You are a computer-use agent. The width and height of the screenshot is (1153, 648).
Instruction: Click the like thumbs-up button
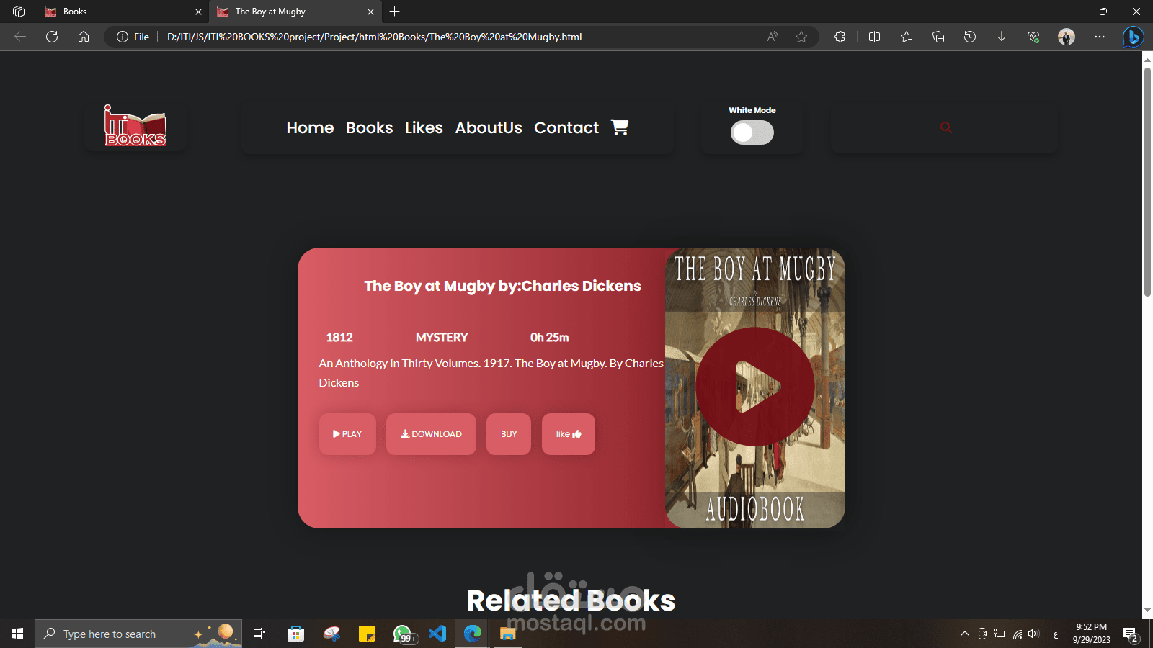[x=569, y=434]
